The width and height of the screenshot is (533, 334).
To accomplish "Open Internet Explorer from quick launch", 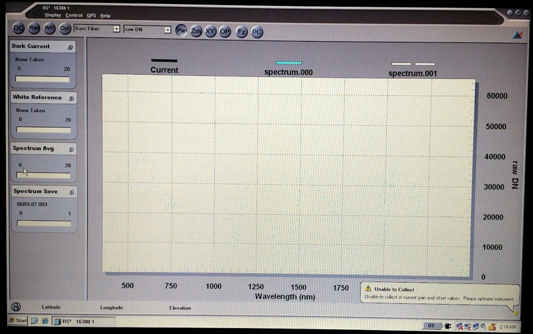I will [x=45, y=321].
